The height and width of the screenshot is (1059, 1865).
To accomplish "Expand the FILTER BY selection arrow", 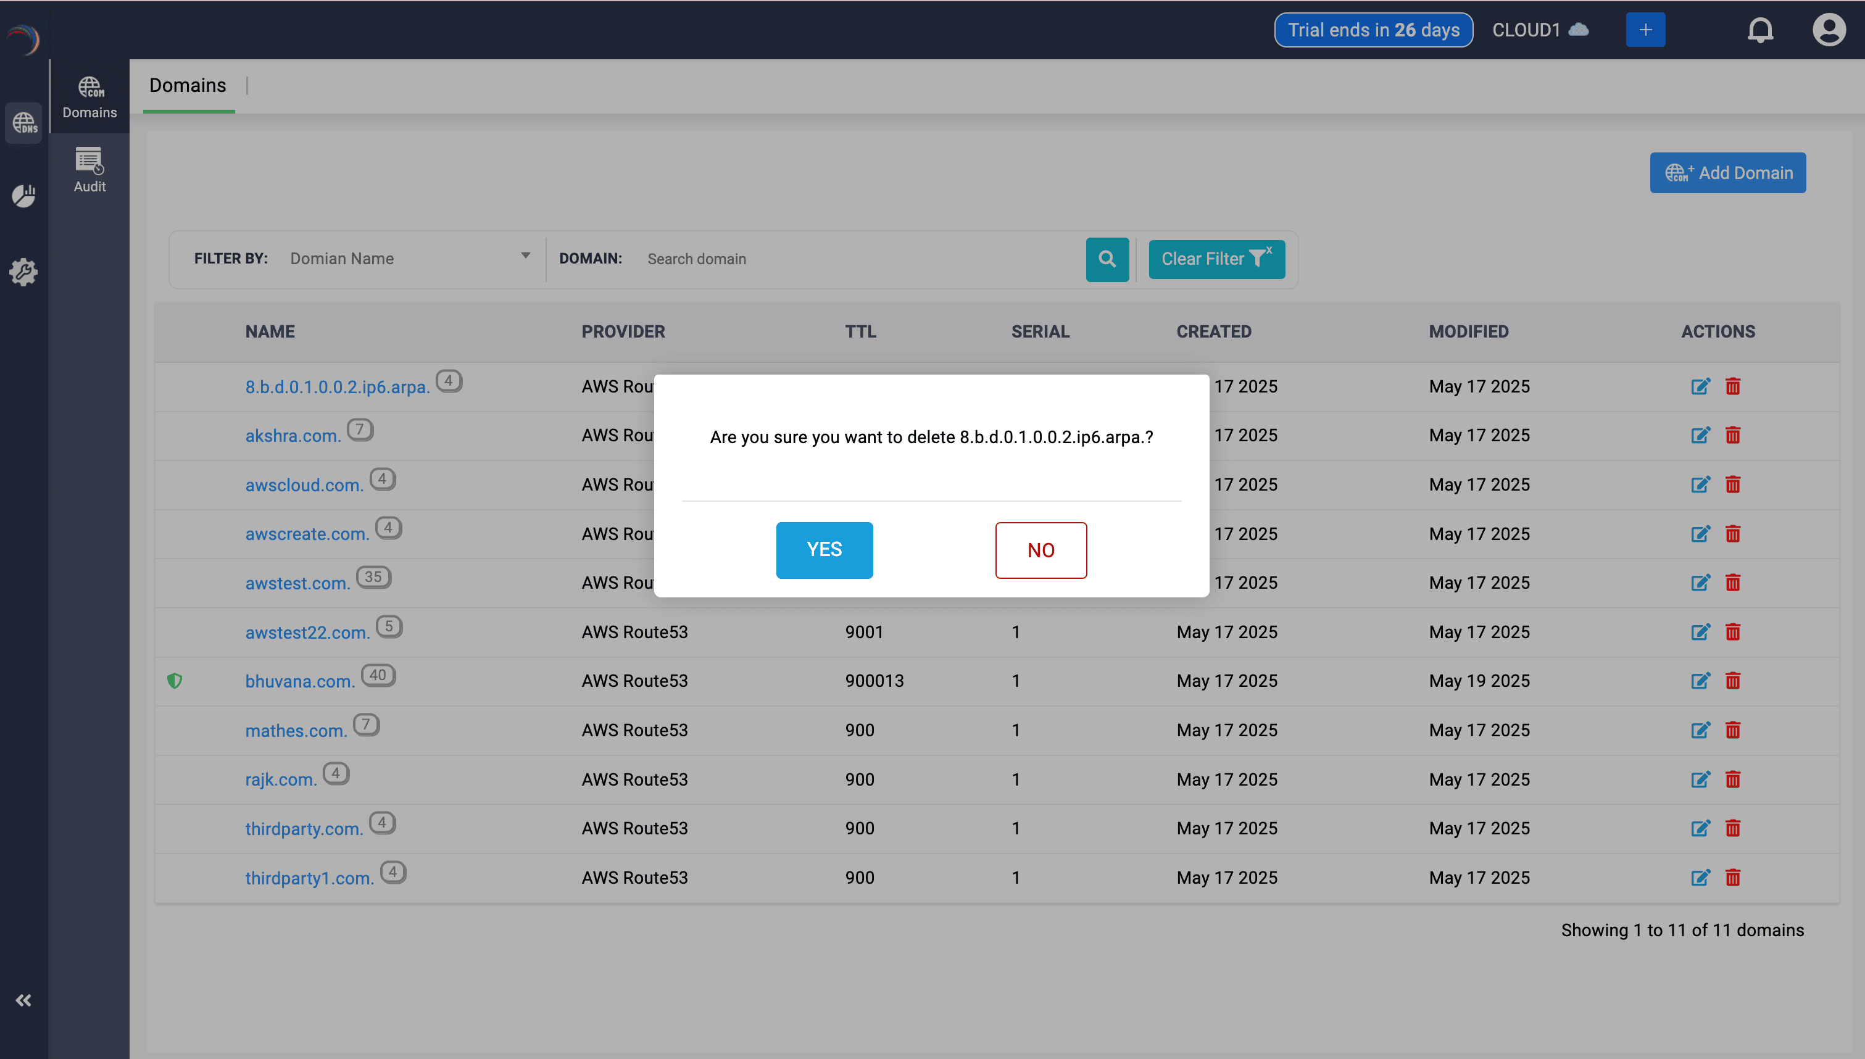I will [x=525, y=255].
